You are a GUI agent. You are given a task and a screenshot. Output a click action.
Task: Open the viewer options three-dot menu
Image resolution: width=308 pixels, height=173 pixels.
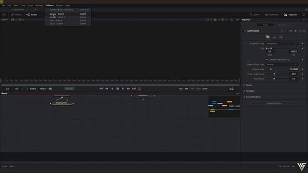pos(237,20)
